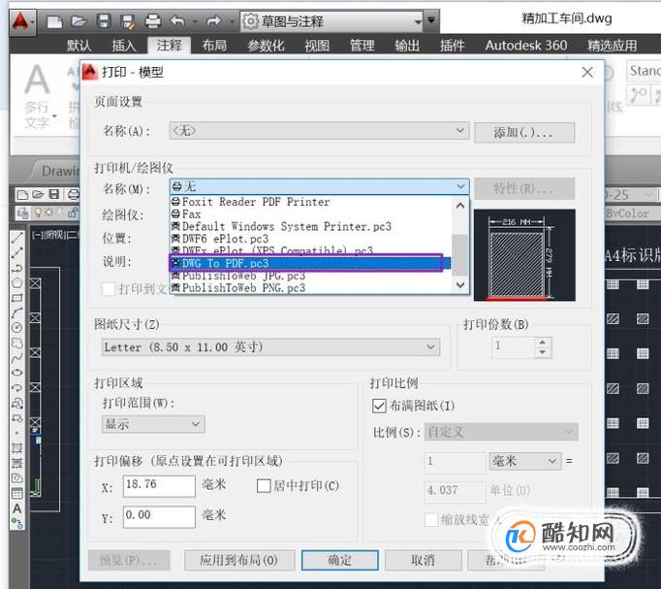The width and height of the screenshot is (661, 589).
Task: Uncheck the Fit to paper checkbox
Action: pos(379,406)
